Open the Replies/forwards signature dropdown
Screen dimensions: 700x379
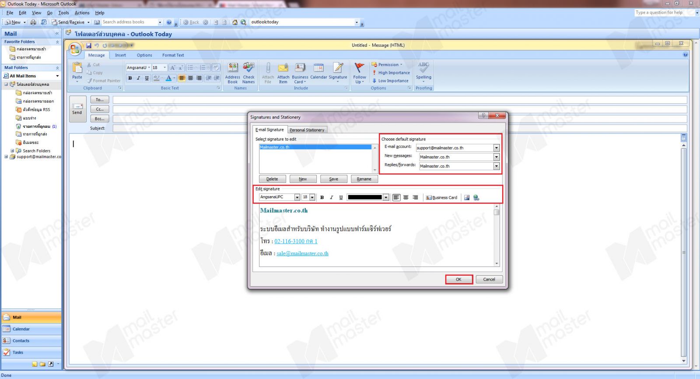coord(497,166)
